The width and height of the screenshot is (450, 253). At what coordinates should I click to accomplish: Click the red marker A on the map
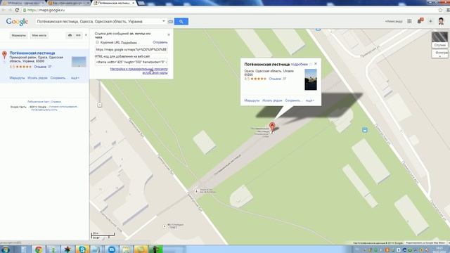[272, 126]
